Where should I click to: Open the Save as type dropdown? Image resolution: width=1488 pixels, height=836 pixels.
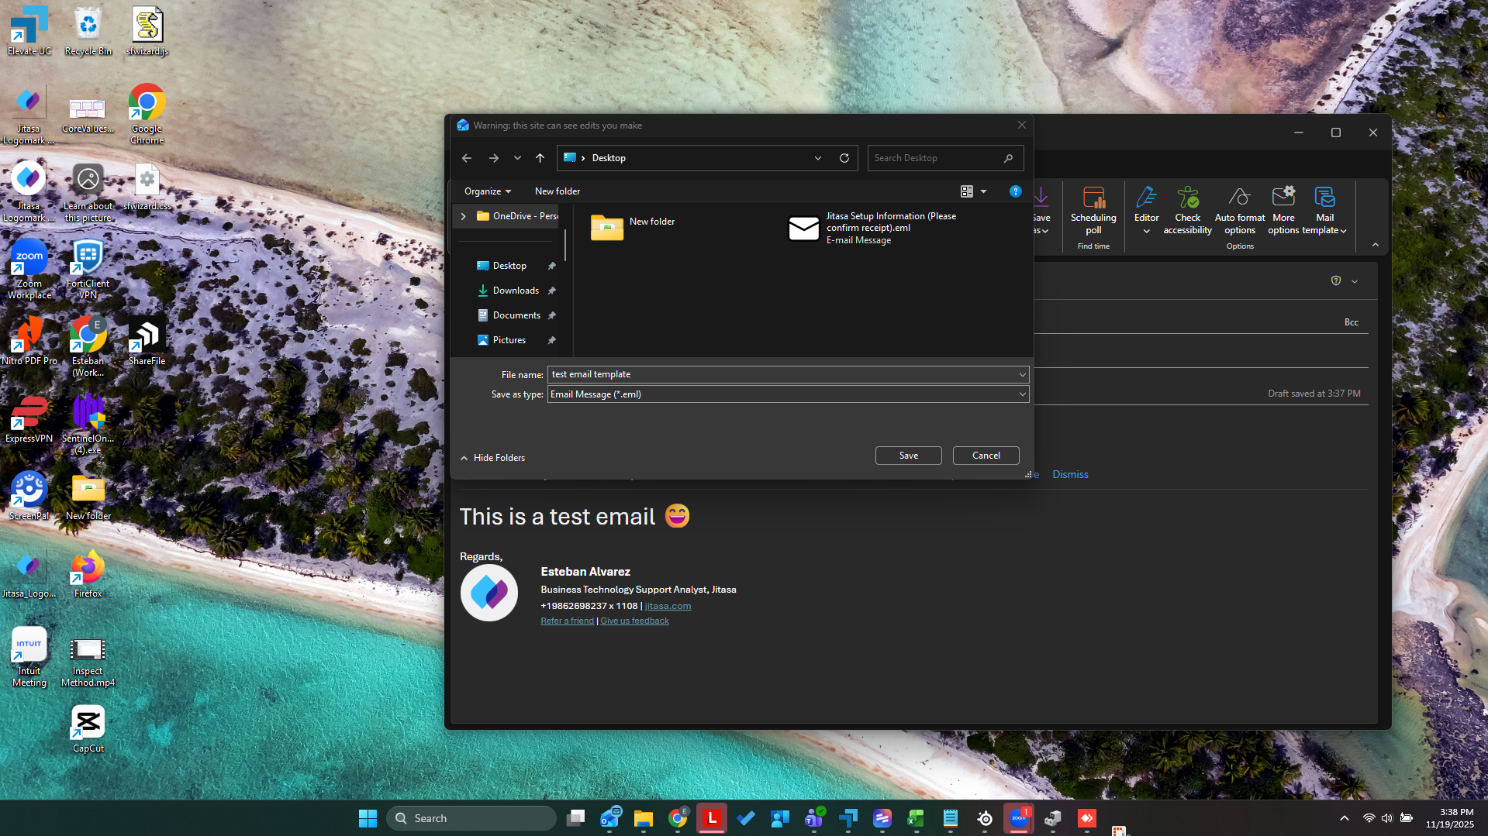click(1022, 394)
